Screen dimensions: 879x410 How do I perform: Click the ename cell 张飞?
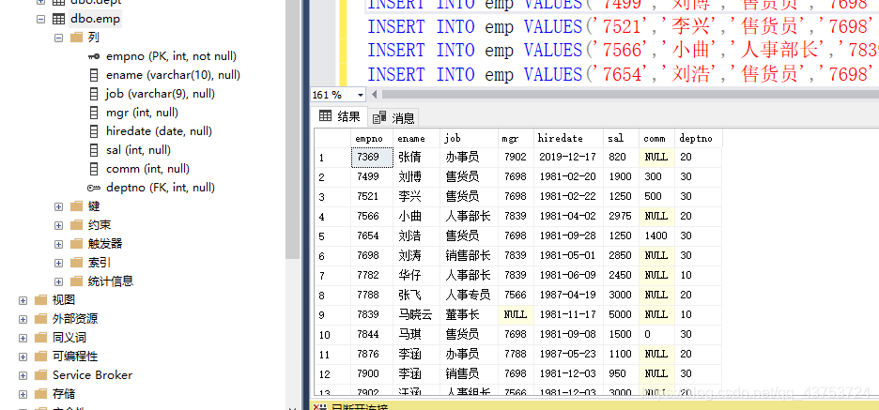[417, 295]
